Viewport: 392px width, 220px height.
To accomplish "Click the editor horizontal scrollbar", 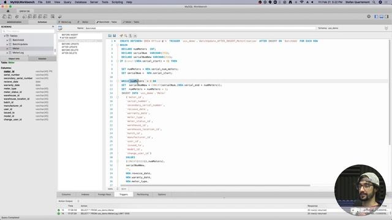I will coord(215,185).
